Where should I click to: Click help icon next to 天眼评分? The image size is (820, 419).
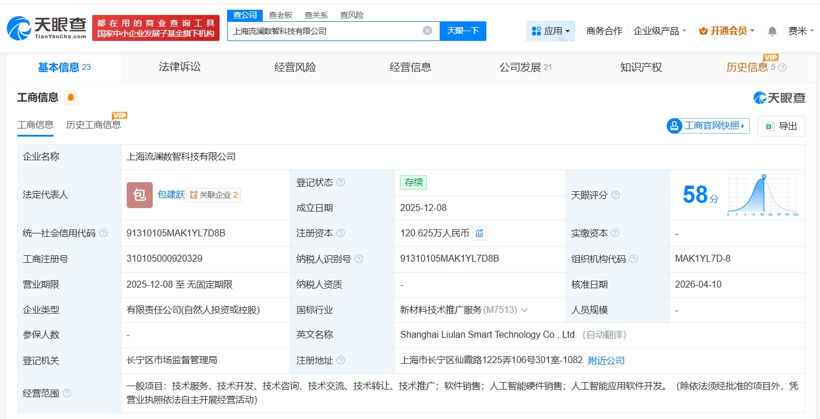pyautogui.click(x=615, y=195)
